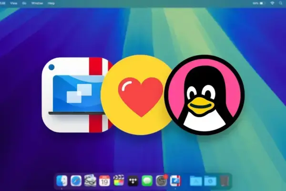Open the Preview app in the dock
The width and height of the screenshot is (286, 191).
(90, 180)
